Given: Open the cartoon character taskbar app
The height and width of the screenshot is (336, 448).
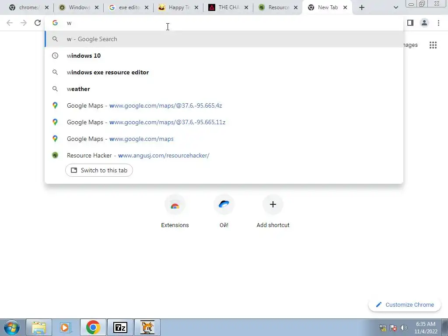Looking at the screenshot, I should 147,327.
